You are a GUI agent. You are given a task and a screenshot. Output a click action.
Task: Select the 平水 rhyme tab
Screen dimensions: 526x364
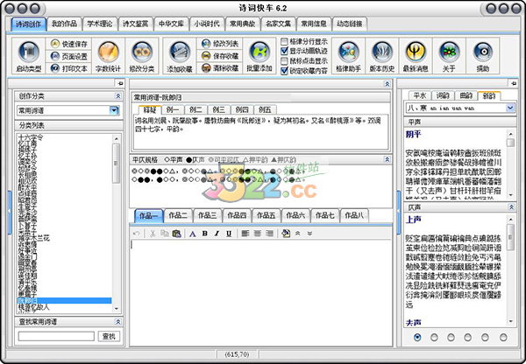(x=420, y=95)
